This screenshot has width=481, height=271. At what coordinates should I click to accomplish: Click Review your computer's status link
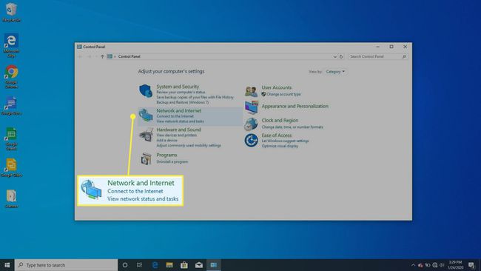(181, 92)
